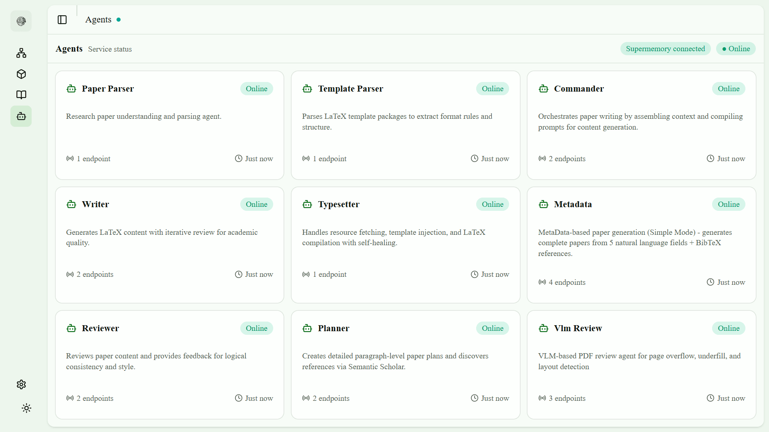Click Online badge on Typesetter card

[492, 204]
